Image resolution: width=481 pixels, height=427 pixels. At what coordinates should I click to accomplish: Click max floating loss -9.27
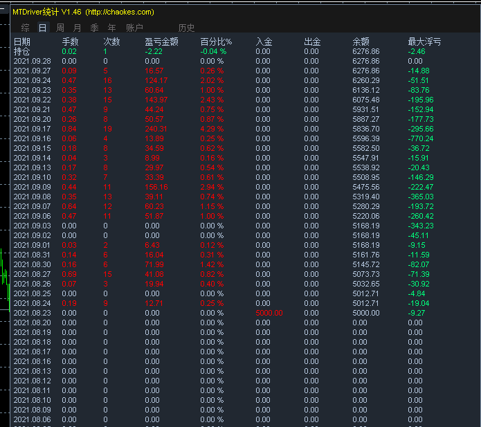pos(417,314)
